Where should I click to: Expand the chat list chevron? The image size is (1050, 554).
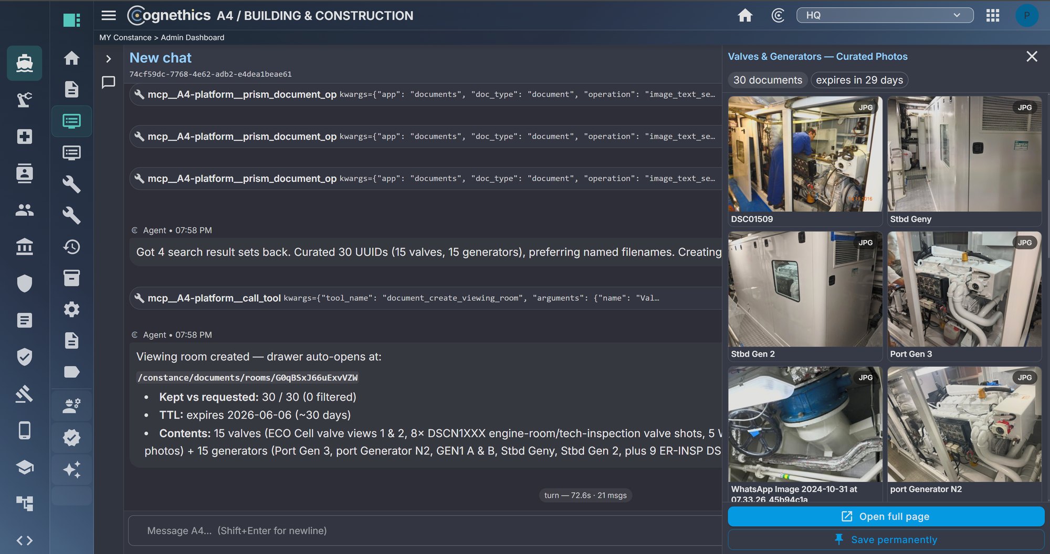coord(108,59)
